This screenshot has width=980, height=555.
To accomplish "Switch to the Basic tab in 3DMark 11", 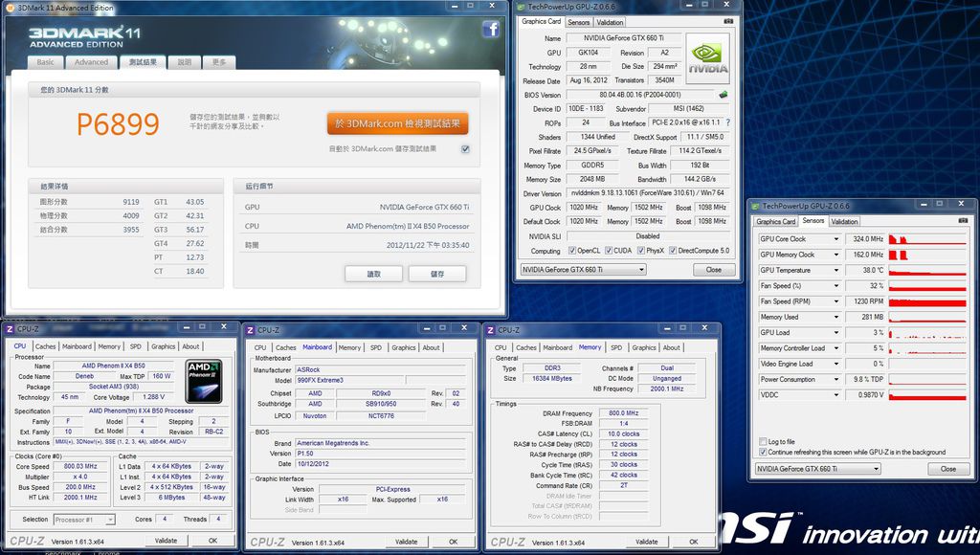I will coord(46,62).
